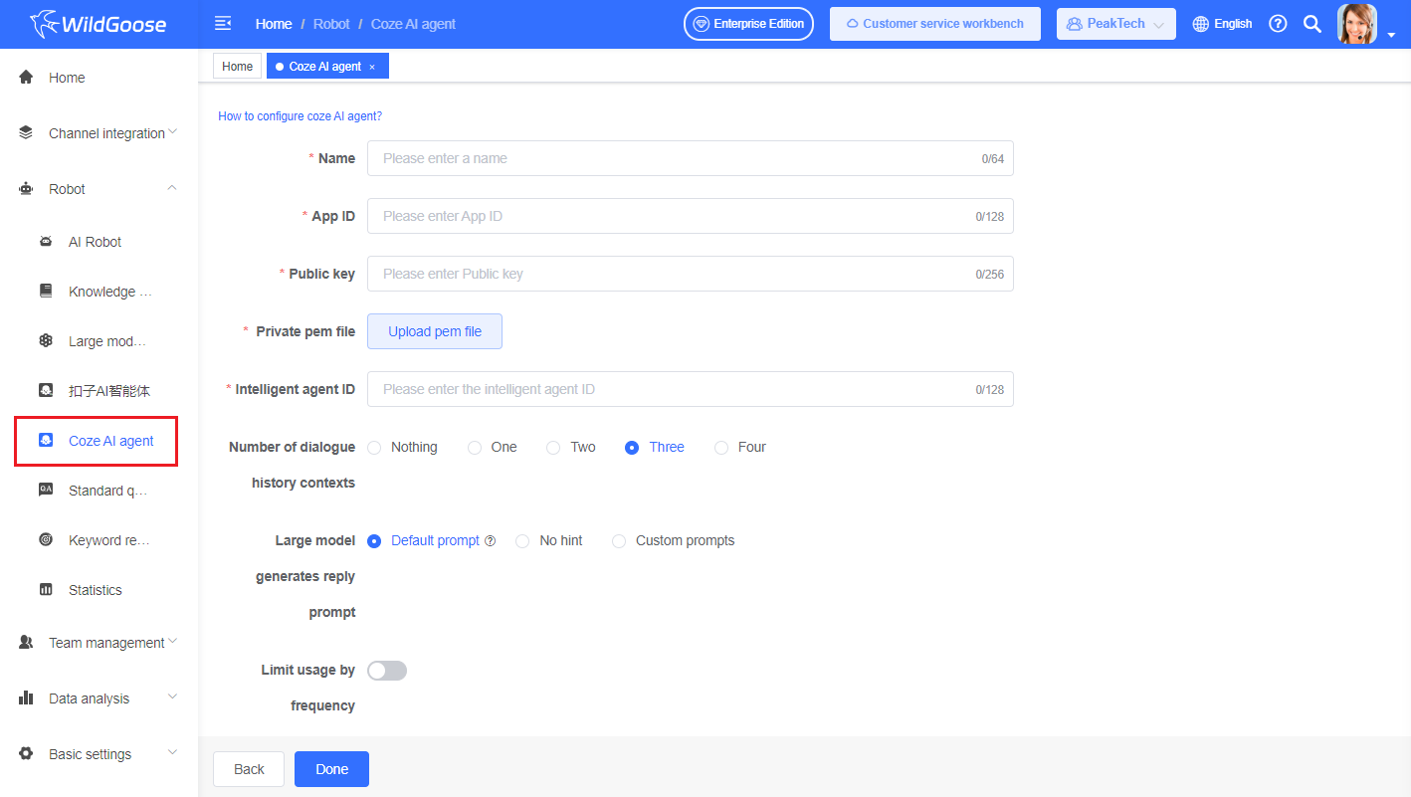Click the Keyword reply target icon
Screen dimensions: 1411x797
click(x=46, y=540)
